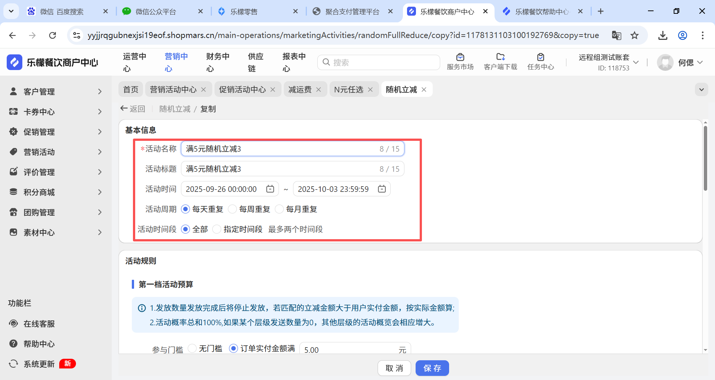Click the 在线客服 headset icon

[x=13, y=323]
